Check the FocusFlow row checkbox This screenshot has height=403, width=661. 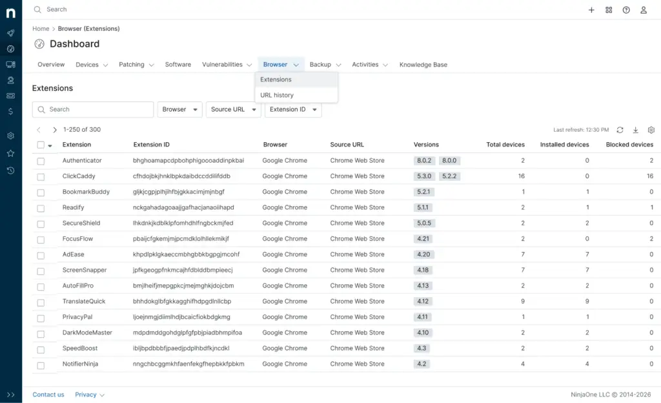click(41, 240)
